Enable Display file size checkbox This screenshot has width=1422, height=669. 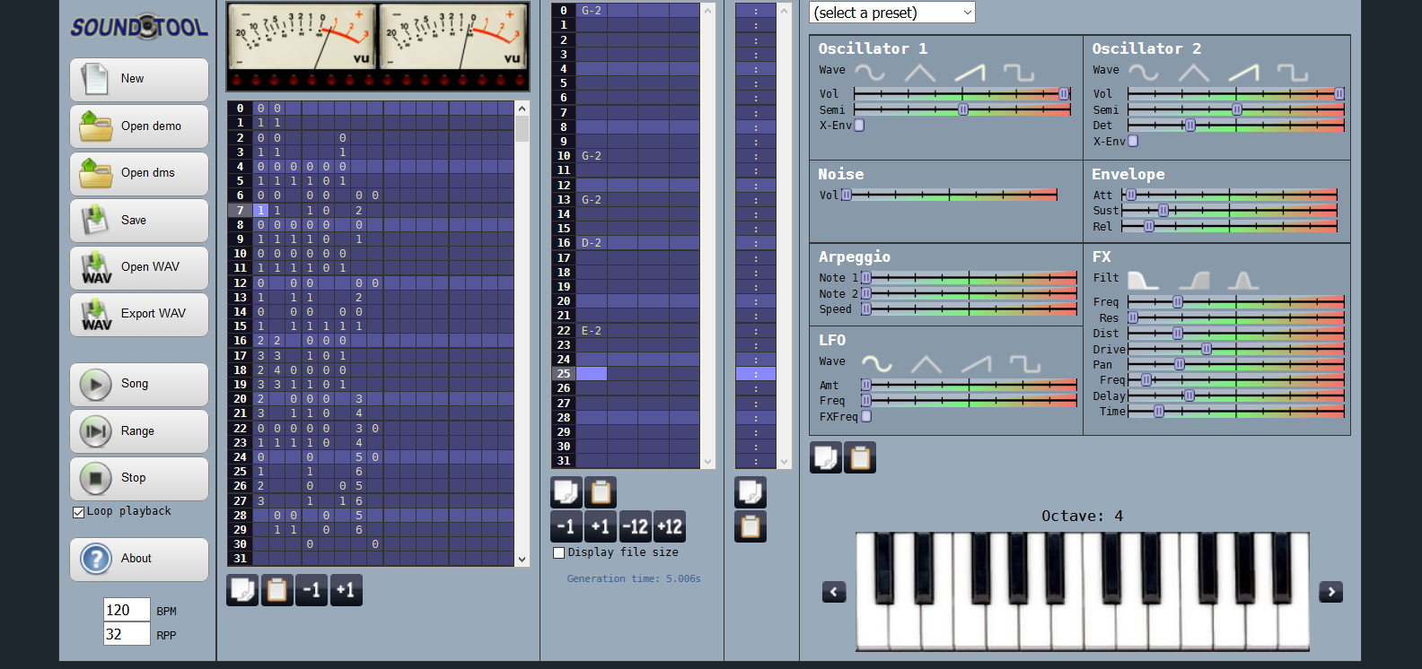tap(559, 553)
